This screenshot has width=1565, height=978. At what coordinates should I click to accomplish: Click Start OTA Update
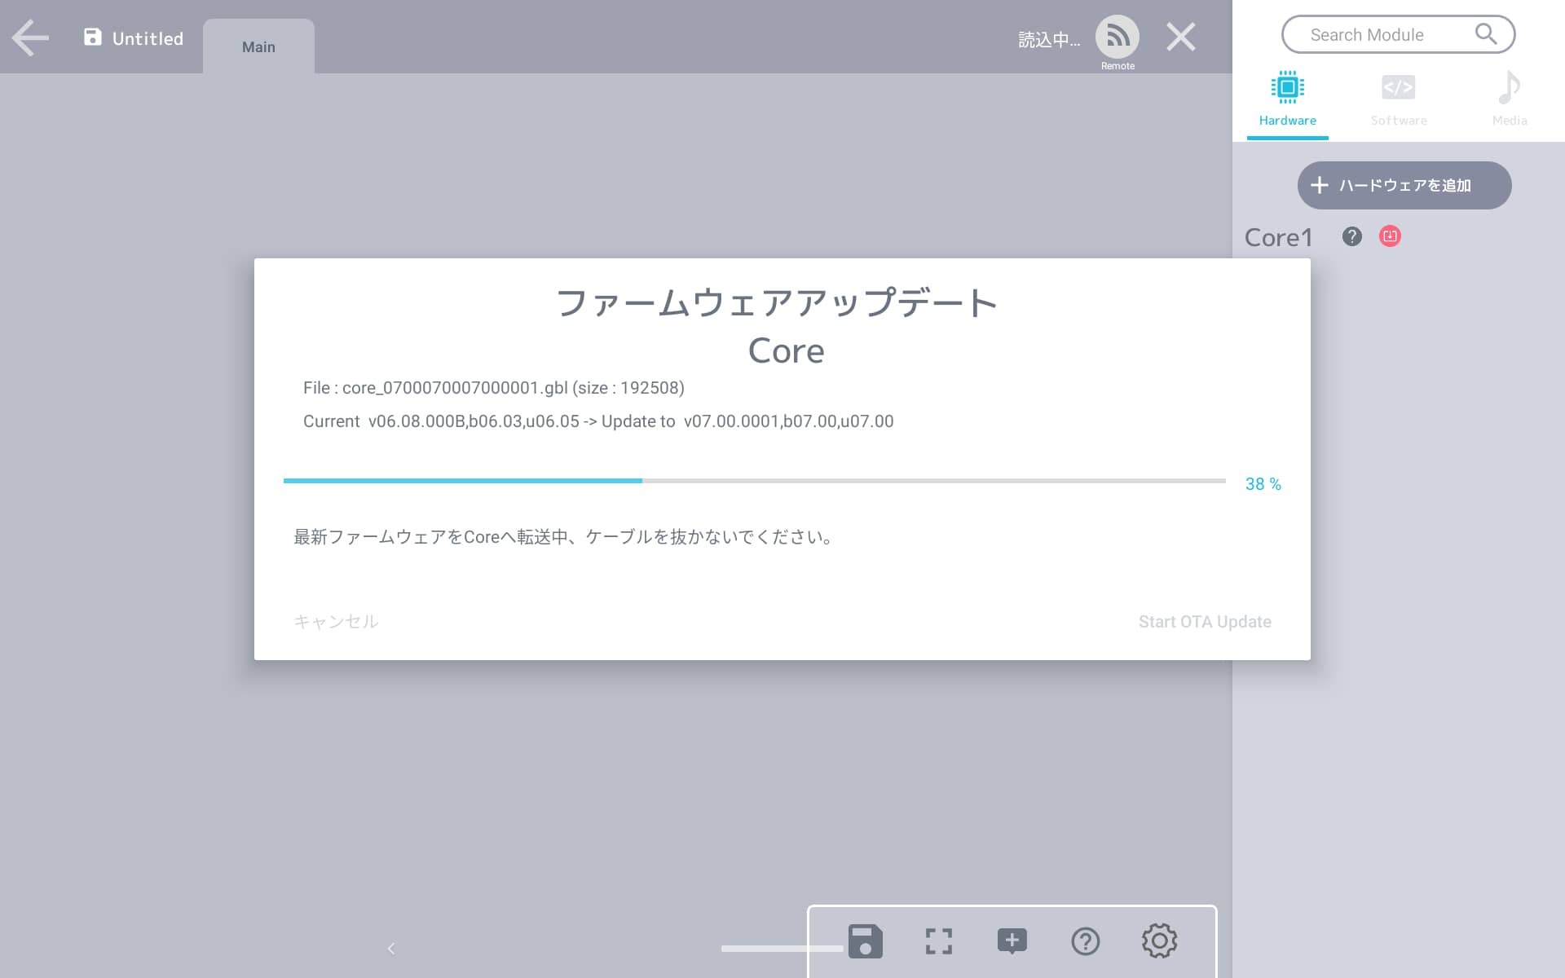point(1204,622)
